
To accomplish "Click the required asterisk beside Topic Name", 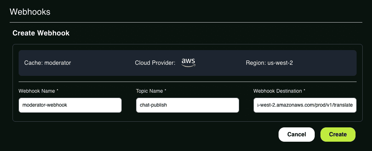I will 165,91.
